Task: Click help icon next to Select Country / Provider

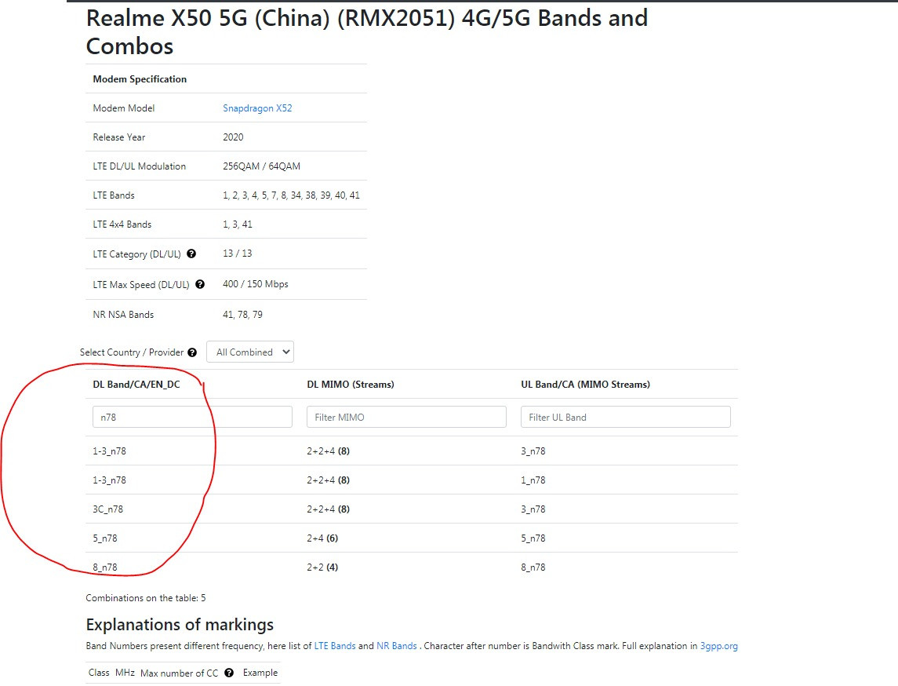Action: (x=192, y=352)
